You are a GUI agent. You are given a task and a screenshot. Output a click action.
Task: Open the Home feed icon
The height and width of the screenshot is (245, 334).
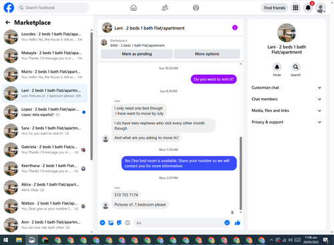click(x=134, y=8)
